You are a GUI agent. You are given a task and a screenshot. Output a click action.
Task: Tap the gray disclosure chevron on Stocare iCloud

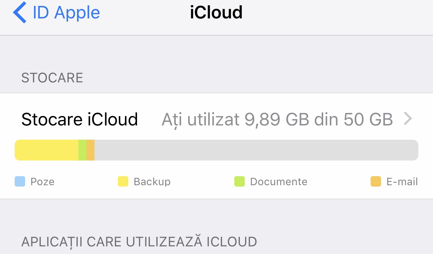click(x=408, y=119)
